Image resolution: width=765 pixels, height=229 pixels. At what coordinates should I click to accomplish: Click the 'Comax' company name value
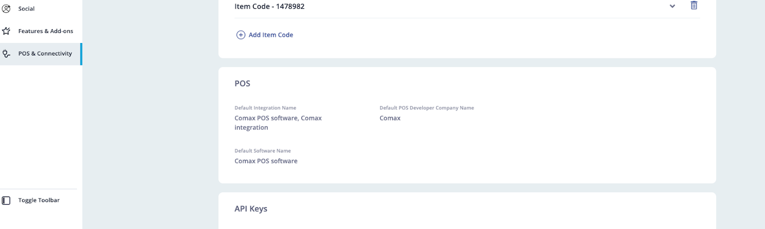click(x=390, y=118)
